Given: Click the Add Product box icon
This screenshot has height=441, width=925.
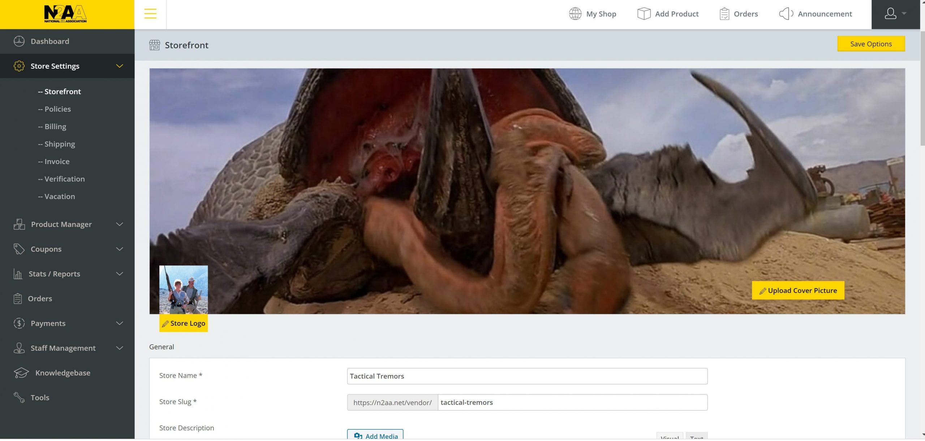Looking at the screenshot, I should click(x=644, y=14).
